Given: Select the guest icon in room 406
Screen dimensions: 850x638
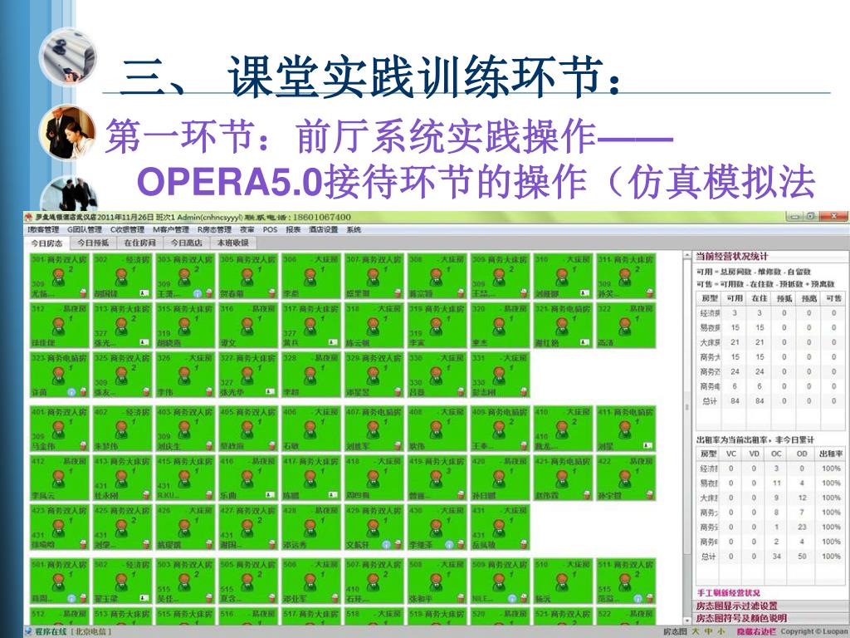Looking at the screenshot, I should 310,429.
